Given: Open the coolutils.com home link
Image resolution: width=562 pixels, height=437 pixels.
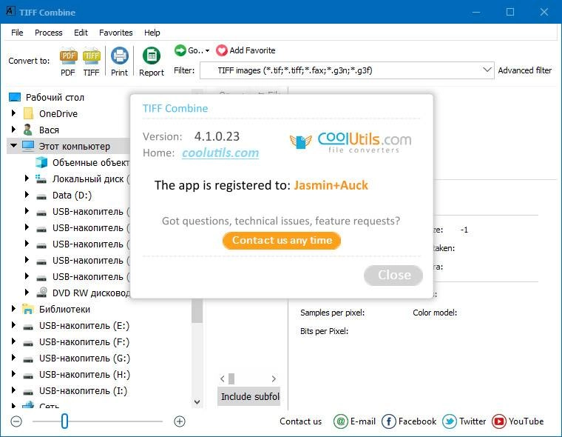Looking at the screenshot, I should tap(220, 153).
